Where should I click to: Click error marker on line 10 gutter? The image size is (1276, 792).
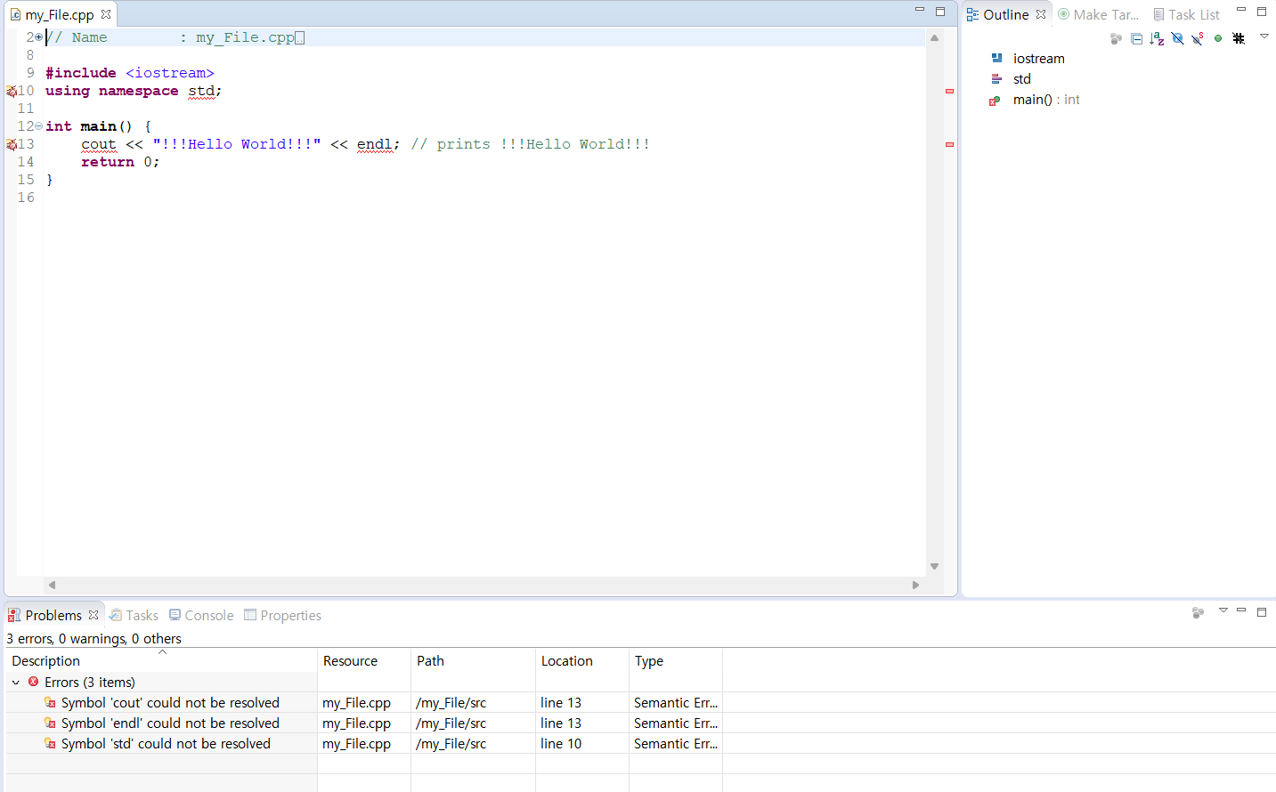click(x=11, y=91)
